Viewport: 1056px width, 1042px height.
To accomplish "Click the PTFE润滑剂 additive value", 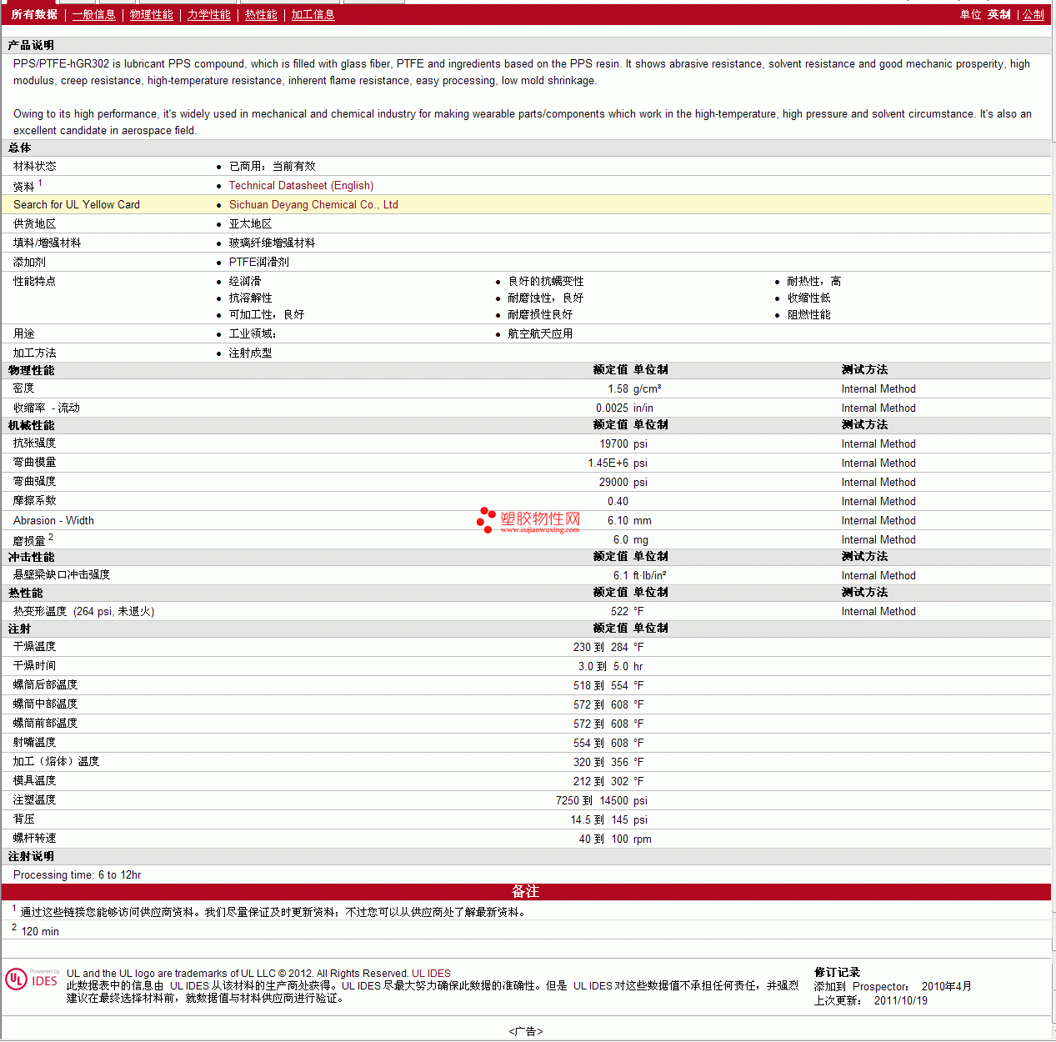I will pyautogui.click(x=259, y=263).
